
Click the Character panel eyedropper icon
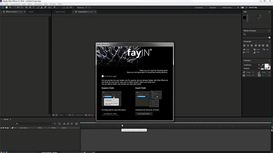[262, 65]
